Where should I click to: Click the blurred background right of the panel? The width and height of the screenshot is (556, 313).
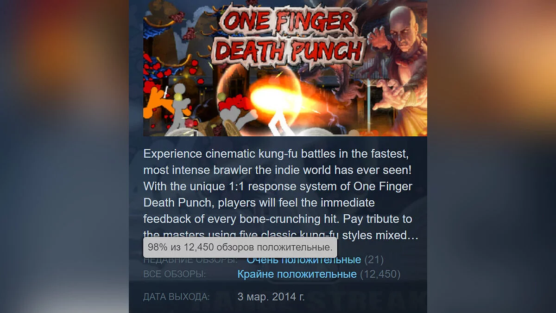tap(492, 156)
